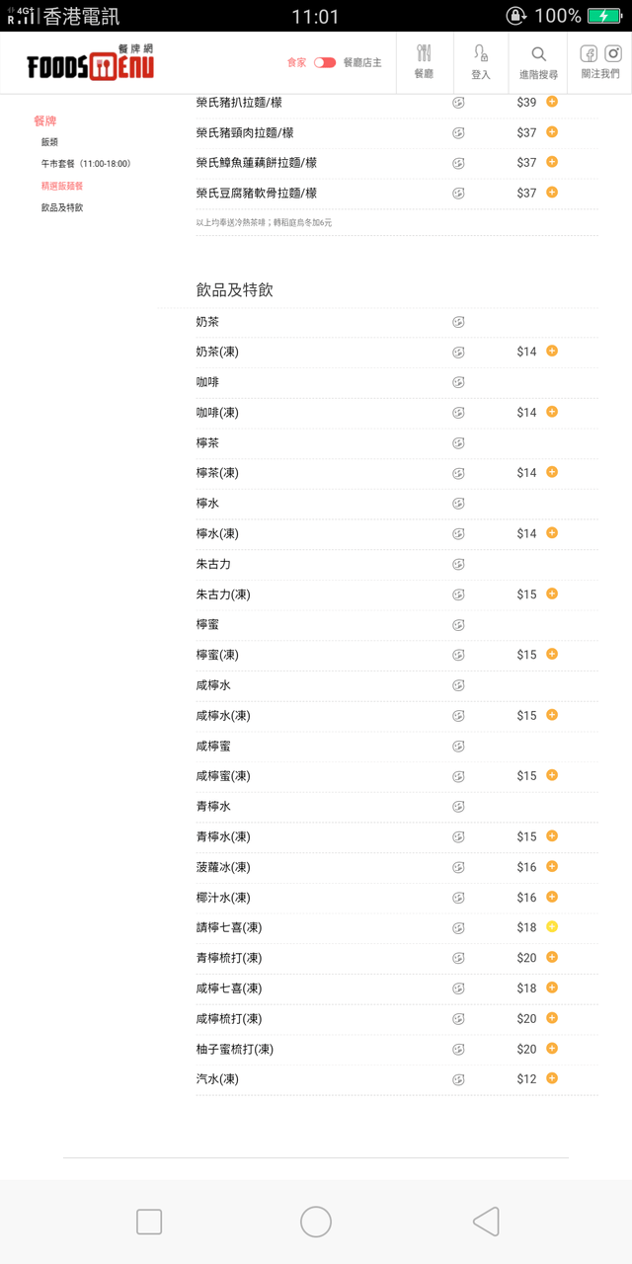The image size is (632, 1264).
Task: Go to 午市套餐 (11:00-18:00) section
Action: point(86,164)
